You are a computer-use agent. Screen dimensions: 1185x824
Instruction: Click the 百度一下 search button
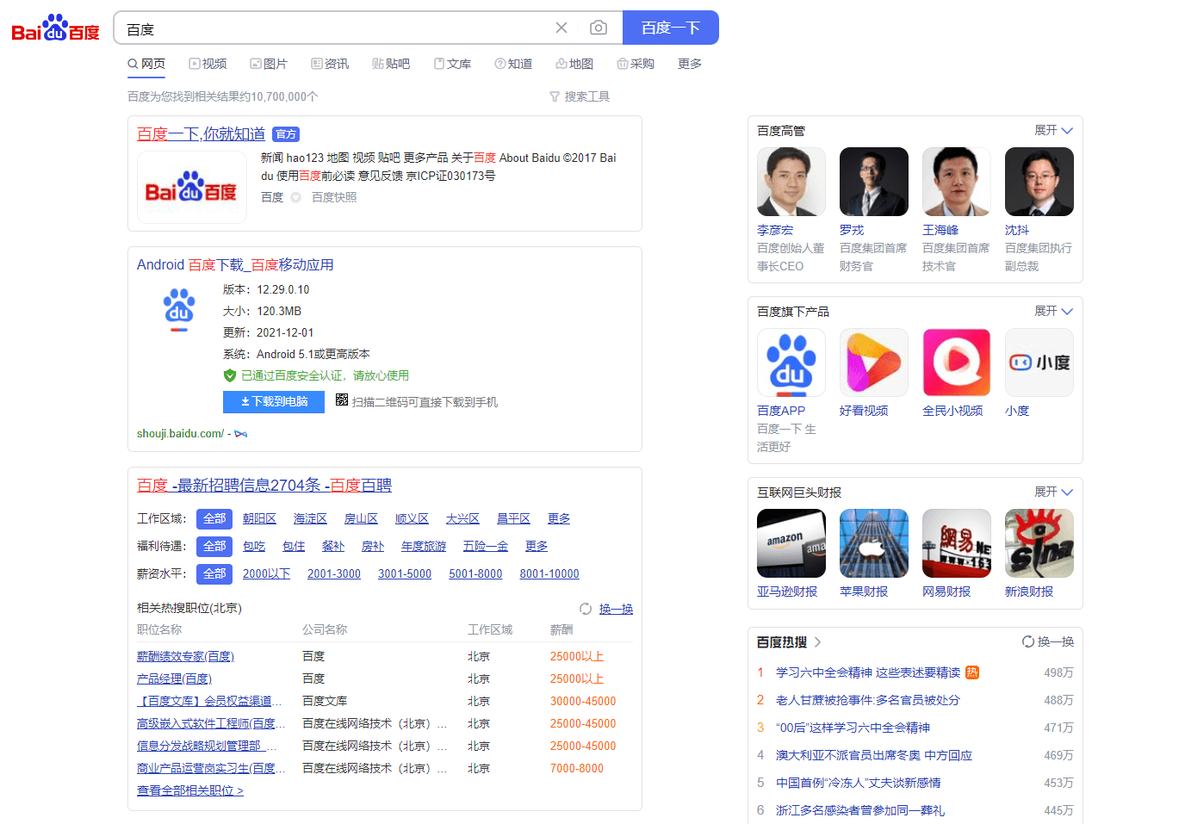[x=670, y=28]
